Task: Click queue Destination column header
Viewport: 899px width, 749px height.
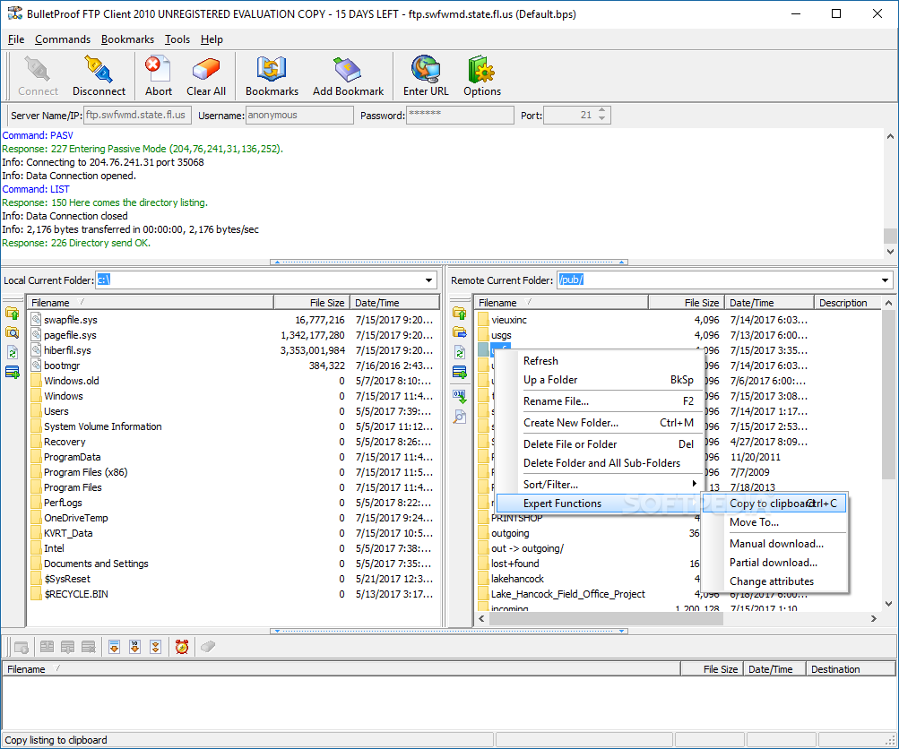Action: [851, 668]
